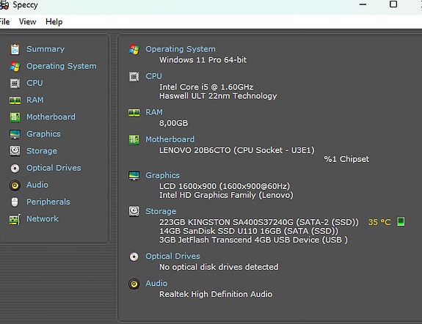Screen dimensions: 422x324
Task: Click the Optical Drives heading link in summary
Action: 172,257
